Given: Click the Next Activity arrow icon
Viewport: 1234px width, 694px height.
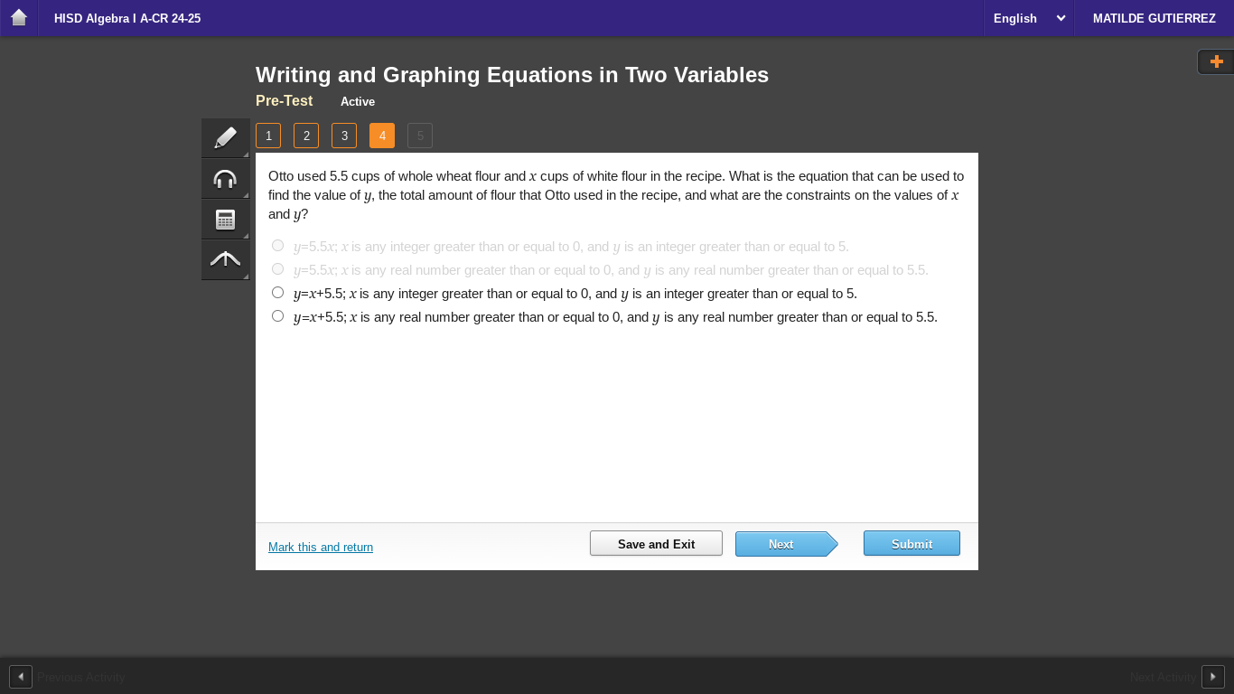Looking at the screenshot, I should pos(1213,676).
